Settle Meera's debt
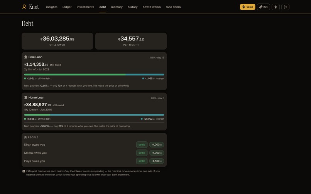 [142, 153]
